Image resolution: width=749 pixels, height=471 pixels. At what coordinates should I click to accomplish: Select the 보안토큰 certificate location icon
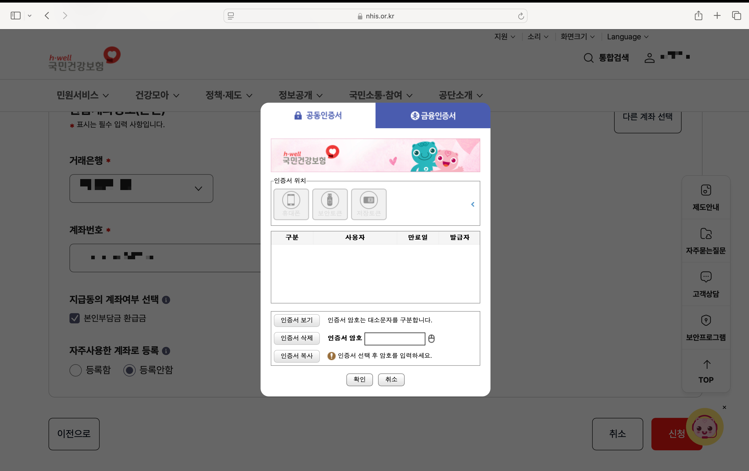click(x=330, y=204)
